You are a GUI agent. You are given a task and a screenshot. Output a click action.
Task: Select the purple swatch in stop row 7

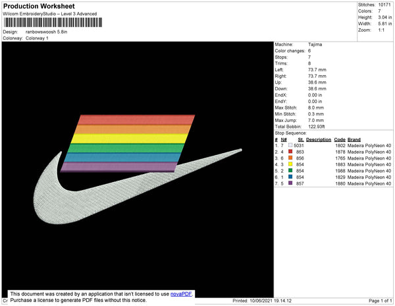pyautogui.click(x=290, y=183)
